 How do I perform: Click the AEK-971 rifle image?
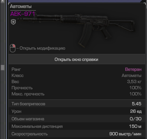77,30
